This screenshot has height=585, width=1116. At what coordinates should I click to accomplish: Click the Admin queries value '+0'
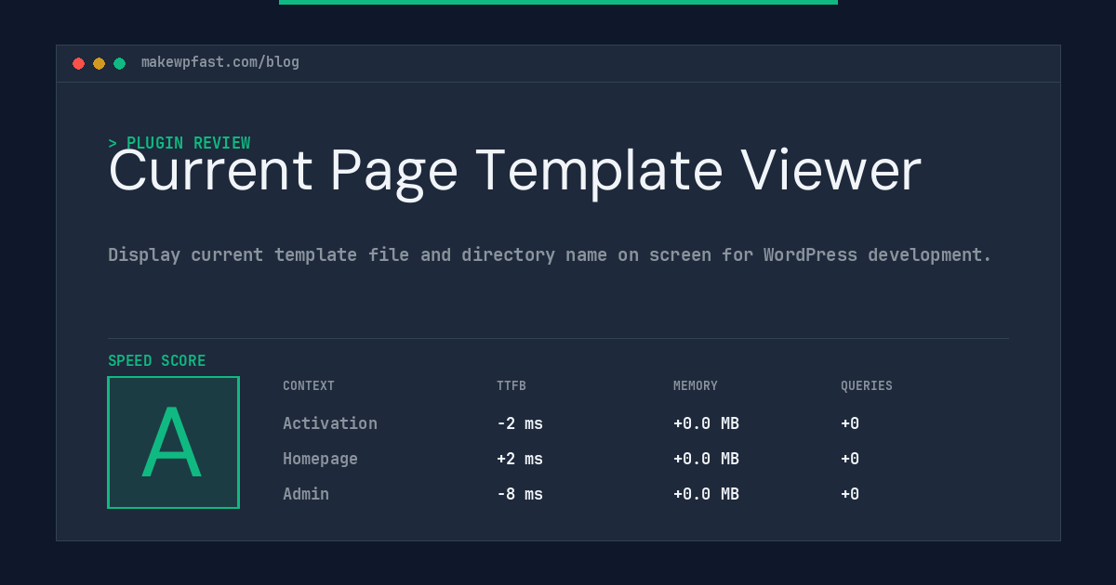(x=850, y=494)
